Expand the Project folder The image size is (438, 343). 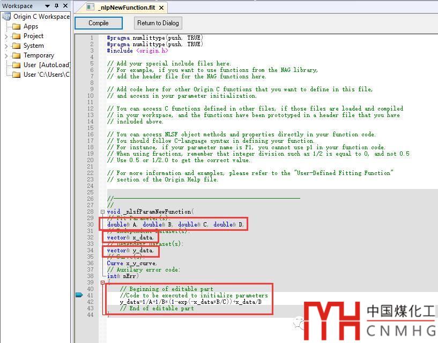pyautogui.click(x=6, y=37)
